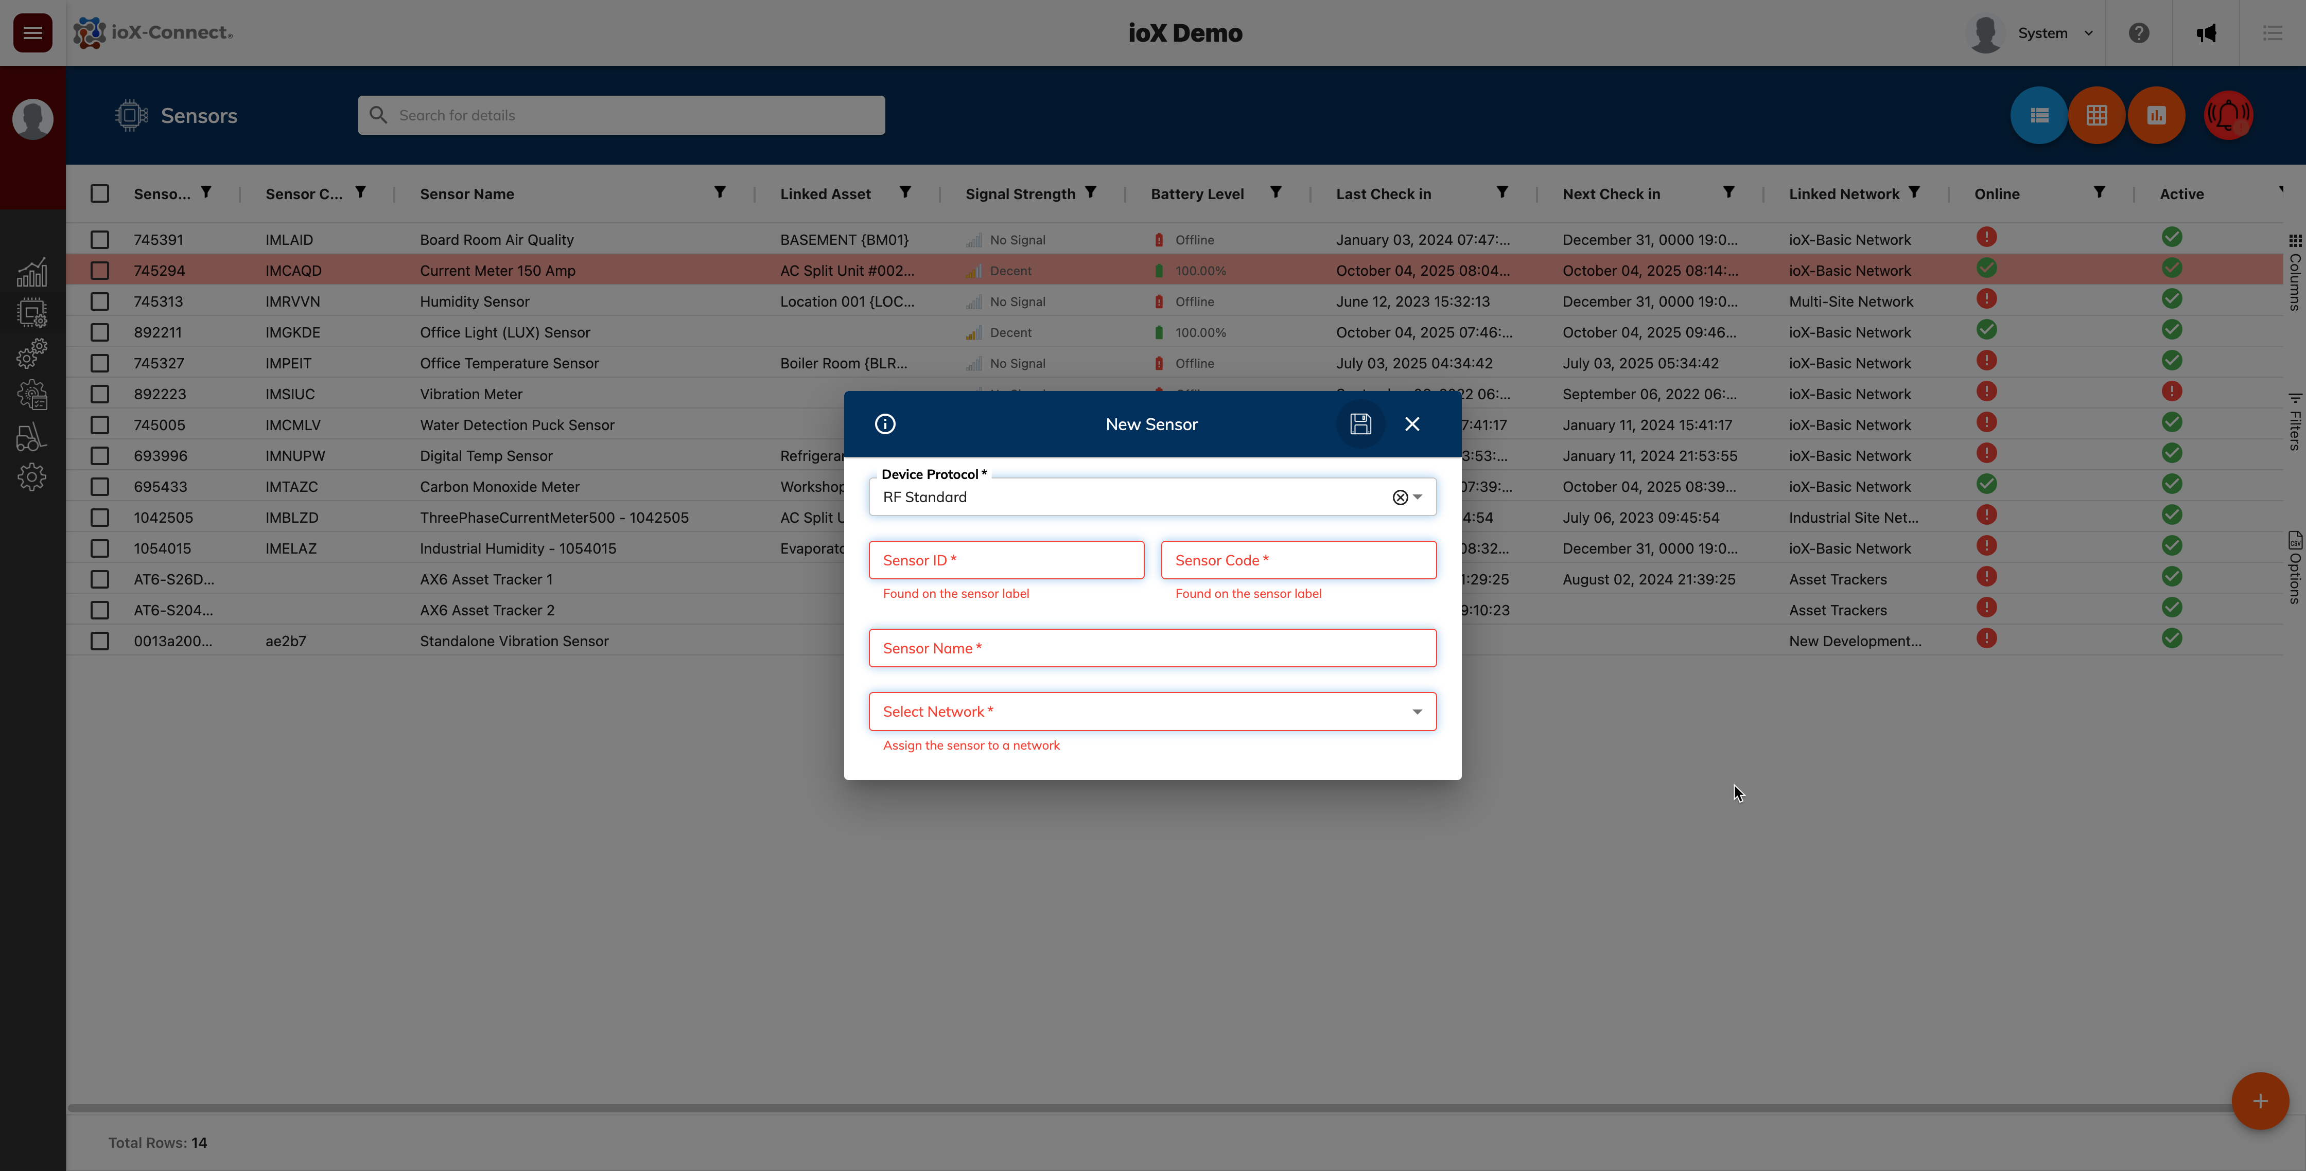Toggle the select-all checkbox in header
The height and width of the screenshot is (1171, 2306).
point(99,193)
